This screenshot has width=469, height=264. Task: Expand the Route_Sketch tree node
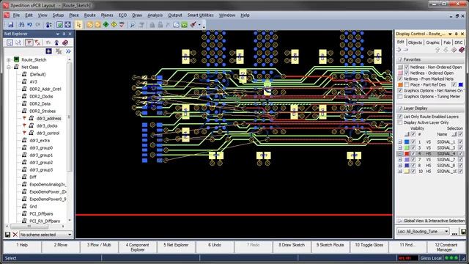(9, 60)
